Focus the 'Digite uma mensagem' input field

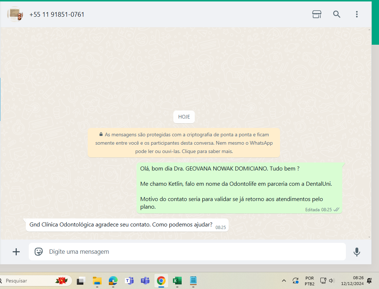click(187, 252)
